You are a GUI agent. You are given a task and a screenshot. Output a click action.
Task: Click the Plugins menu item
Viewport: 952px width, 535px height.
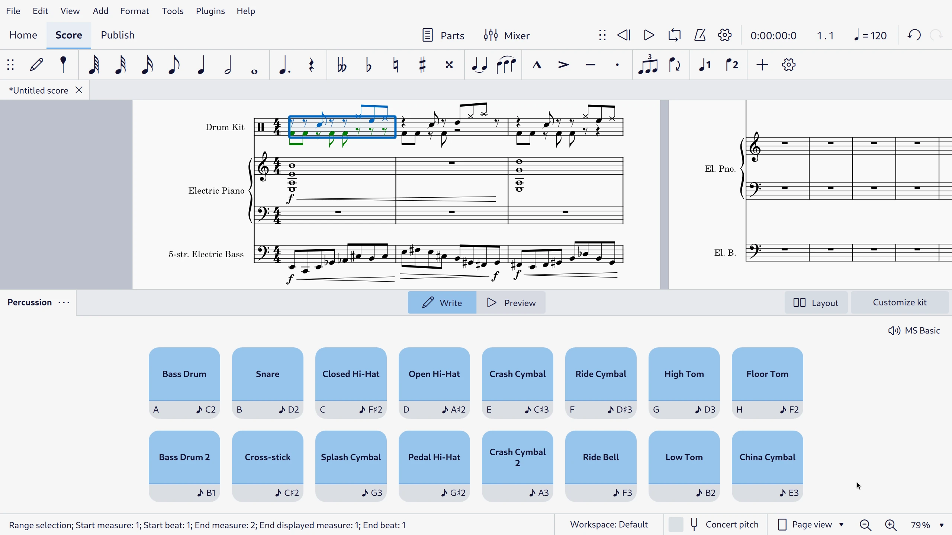click(210, 11)
